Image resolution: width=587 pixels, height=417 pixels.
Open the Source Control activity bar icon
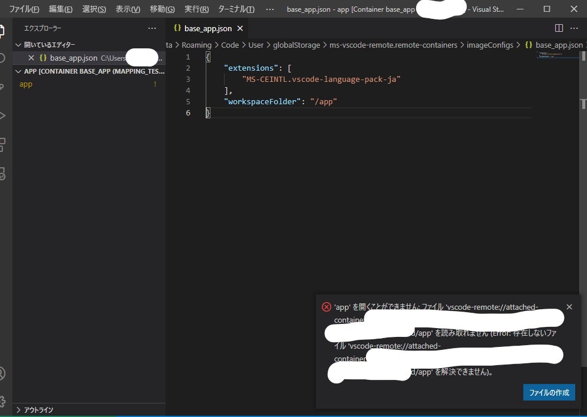[x=2, y=87]
